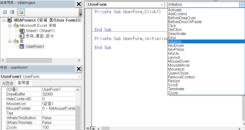Click the project toolbar overflow arrow

point(81,12)
